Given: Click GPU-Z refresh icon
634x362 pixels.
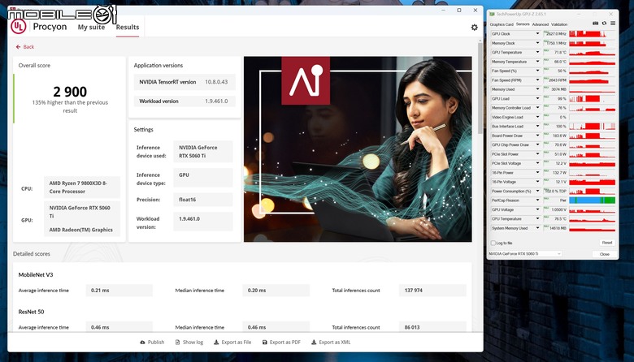Looking at the screenshot, I should pyautogui.click(x=604, y=24).
